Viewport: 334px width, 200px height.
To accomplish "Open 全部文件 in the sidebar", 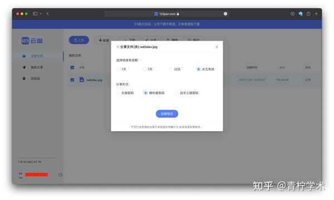I will pyautogui.click(x=37, y=56).
